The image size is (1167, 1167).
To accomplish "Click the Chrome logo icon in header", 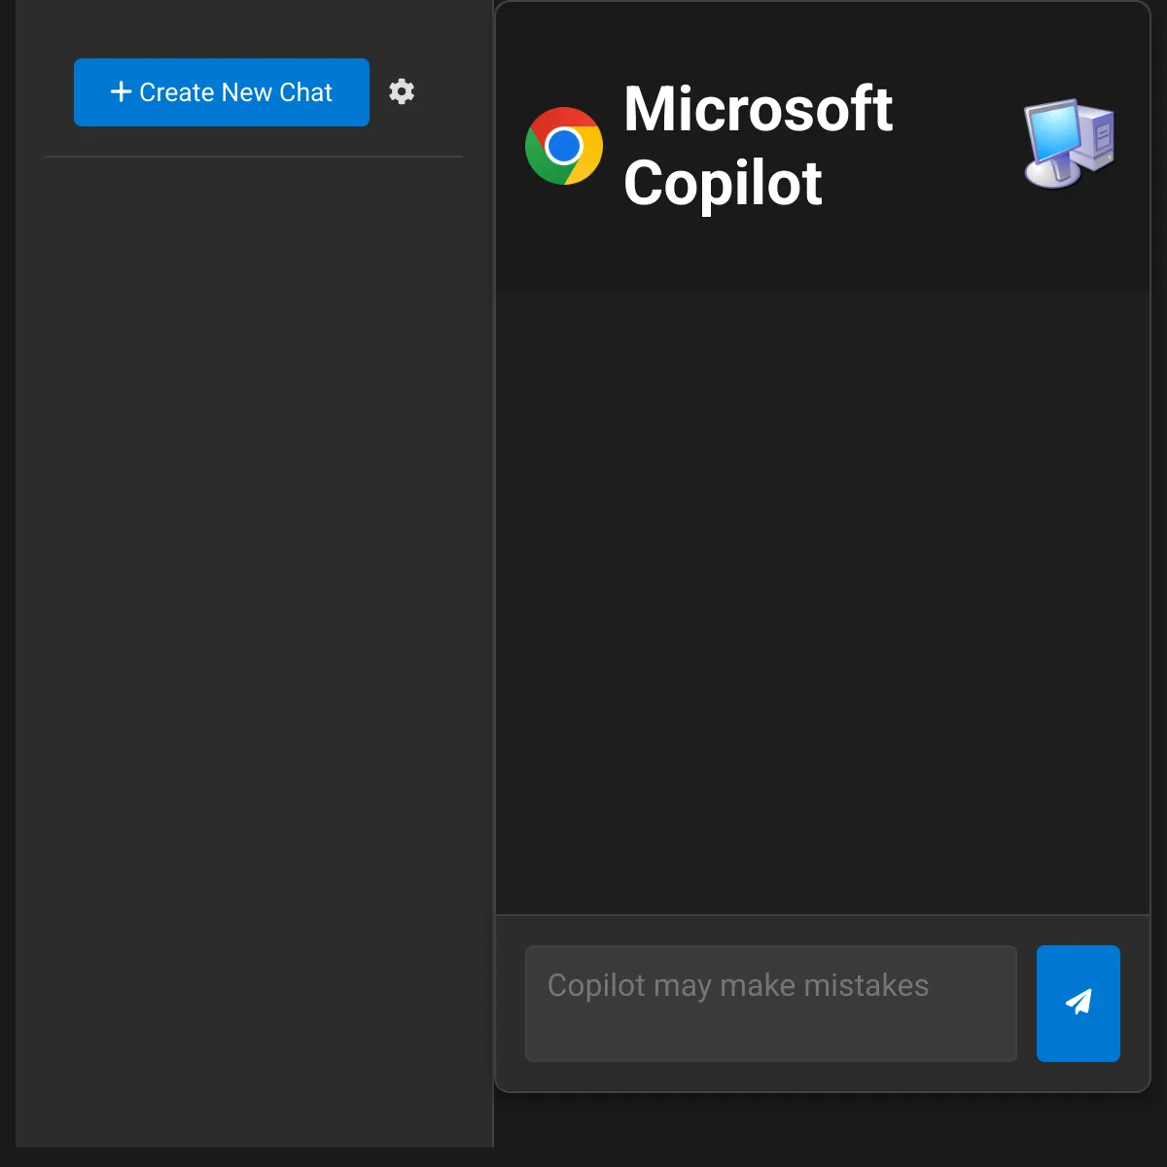I will point(564,146).
